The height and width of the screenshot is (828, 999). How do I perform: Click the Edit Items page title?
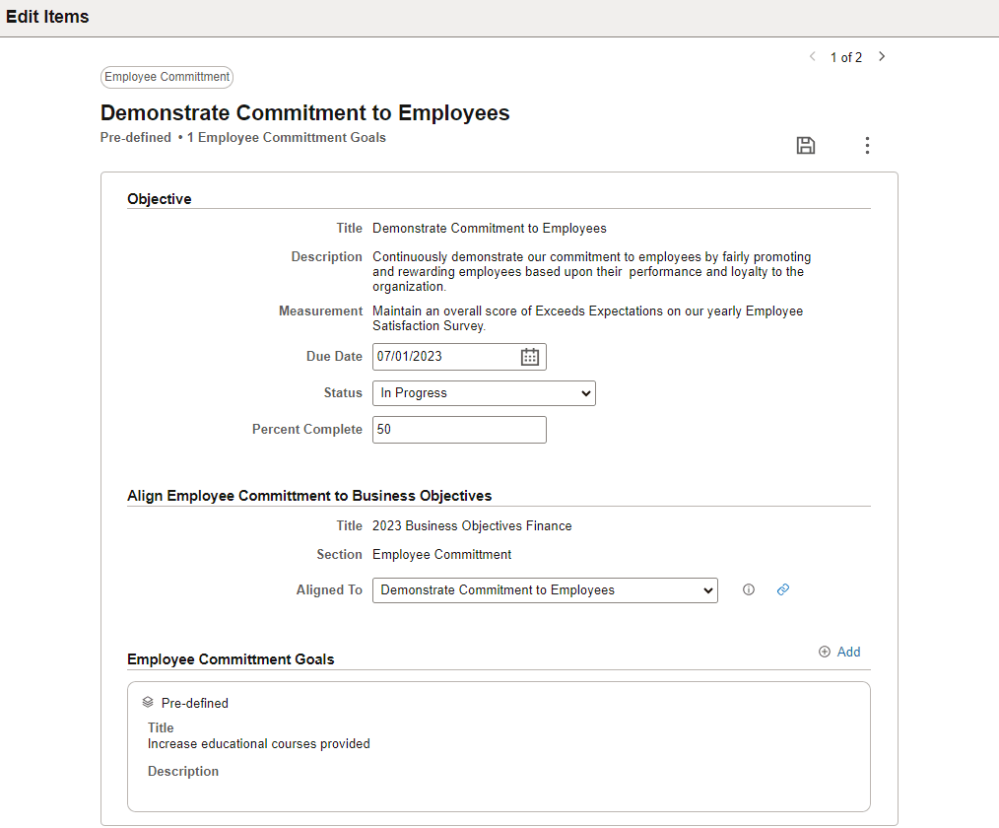(47, 17)
